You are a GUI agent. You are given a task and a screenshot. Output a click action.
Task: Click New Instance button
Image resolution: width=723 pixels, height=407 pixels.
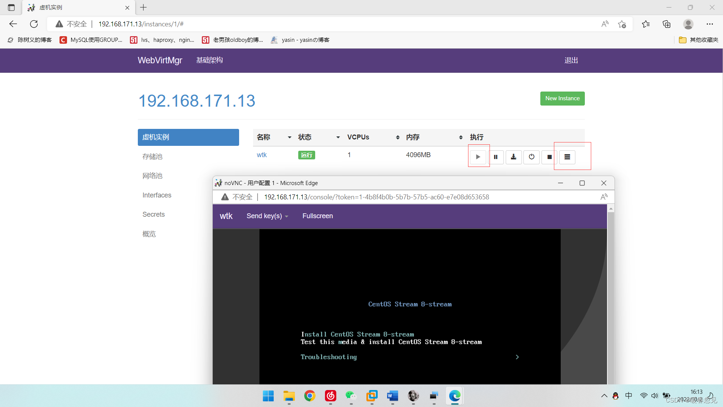coord(562,98)
